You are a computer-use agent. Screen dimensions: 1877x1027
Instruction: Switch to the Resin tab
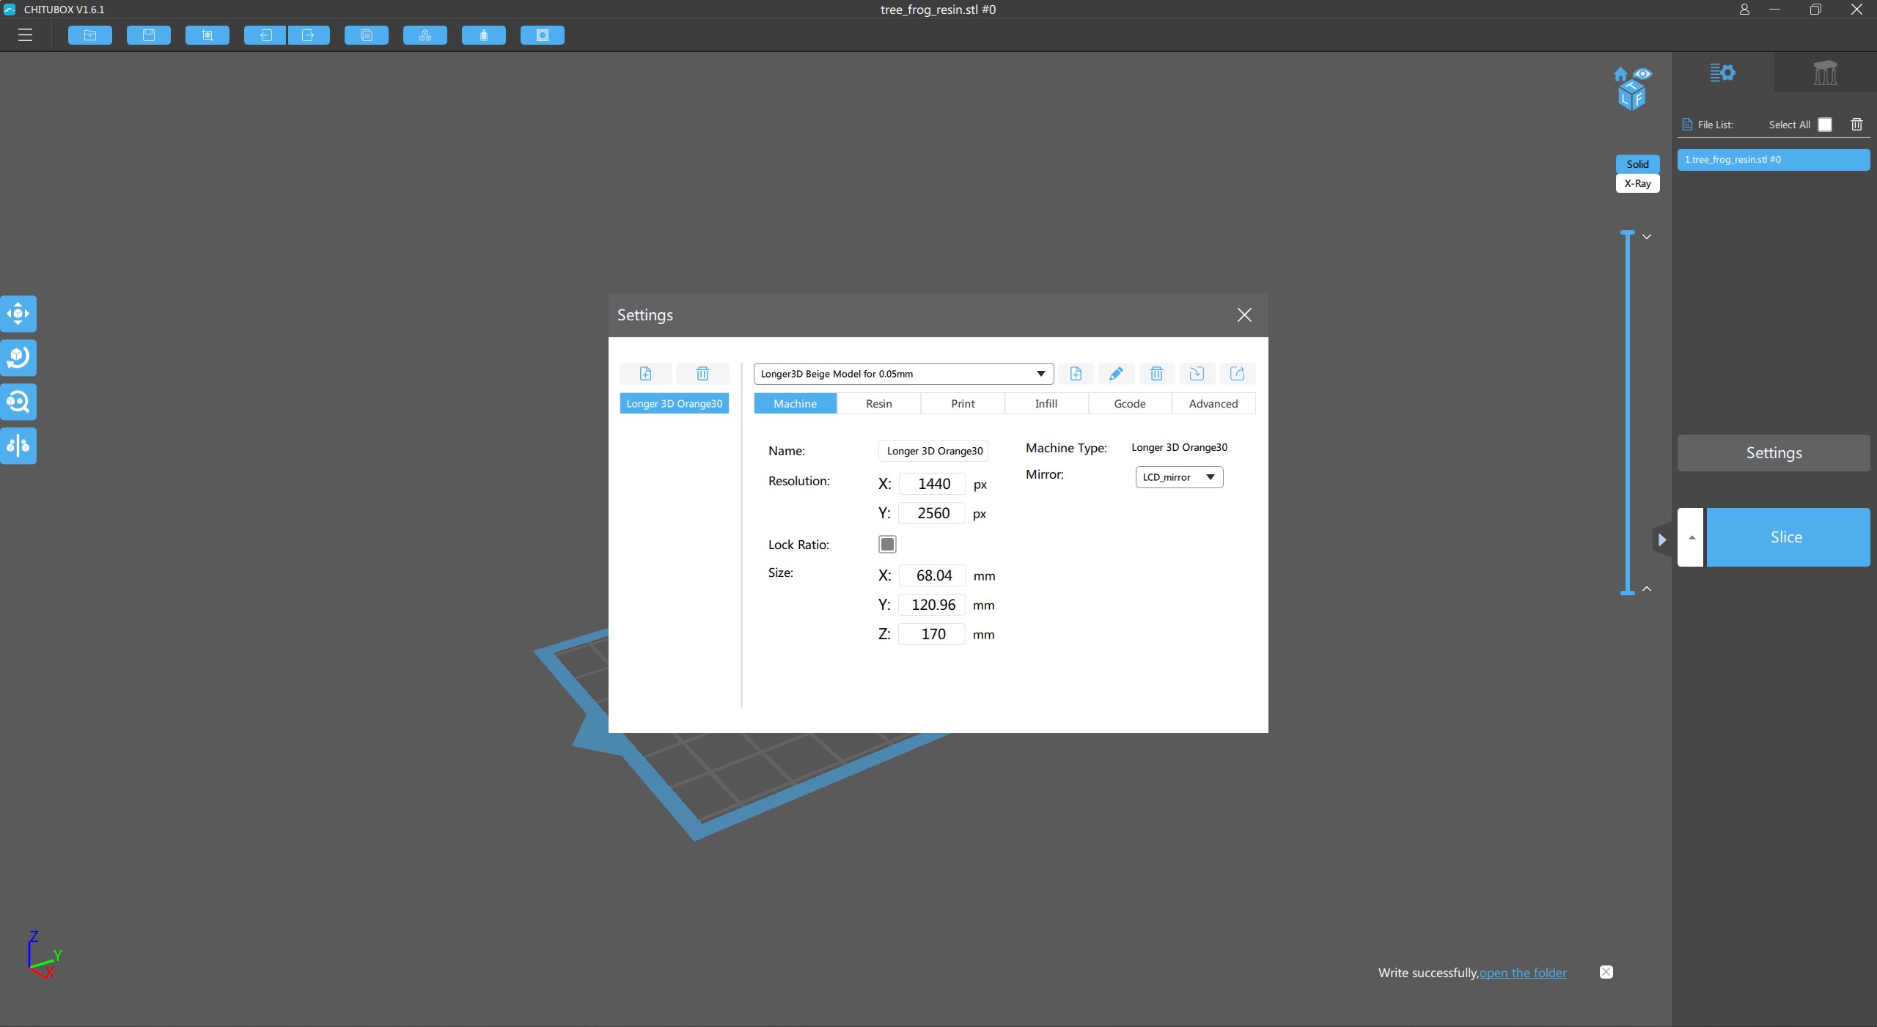(x=878, y=404)
